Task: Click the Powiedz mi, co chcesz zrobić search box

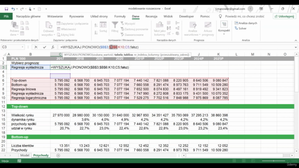Action: [x=245, y=16]
